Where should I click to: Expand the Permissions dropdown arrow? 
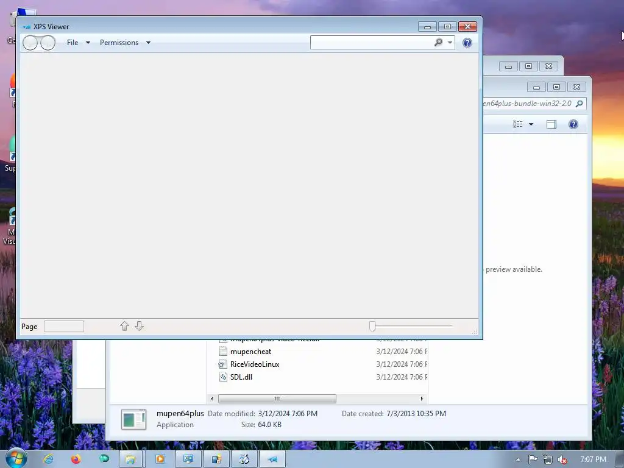[x=148, y=43]
